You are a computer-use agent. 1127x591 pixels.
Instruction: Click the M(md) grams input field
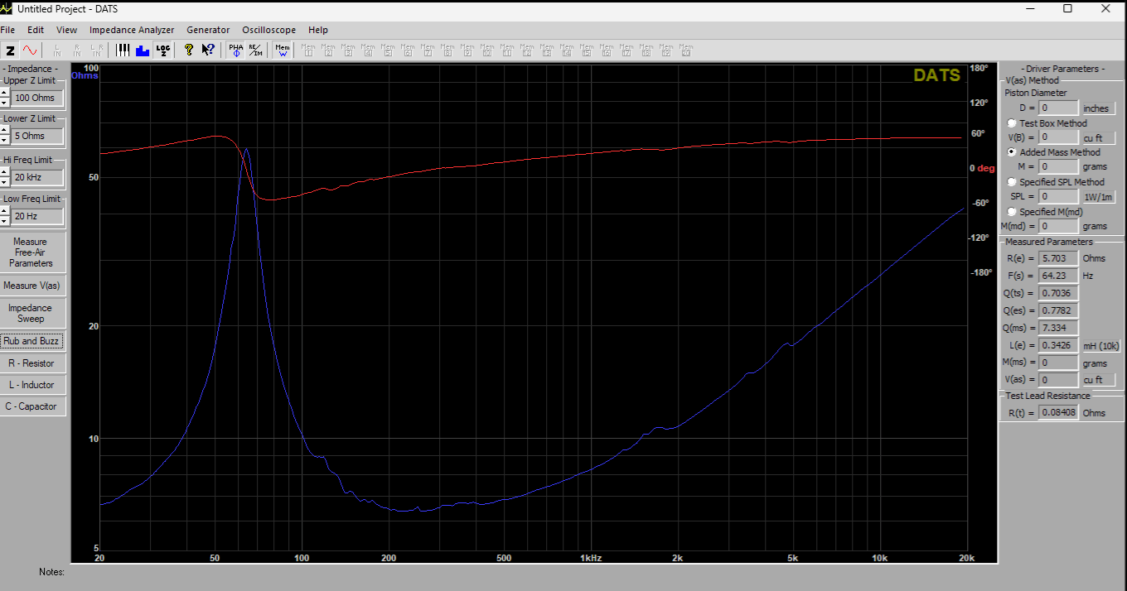click(x=1058, y=226)
